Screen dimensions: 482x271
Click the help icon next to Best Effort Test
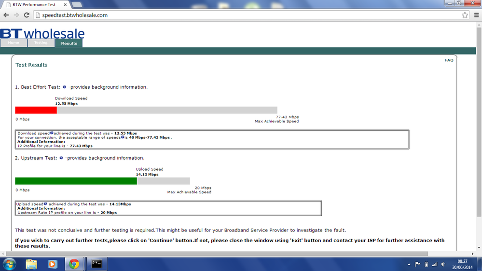[x=64, y=87]
